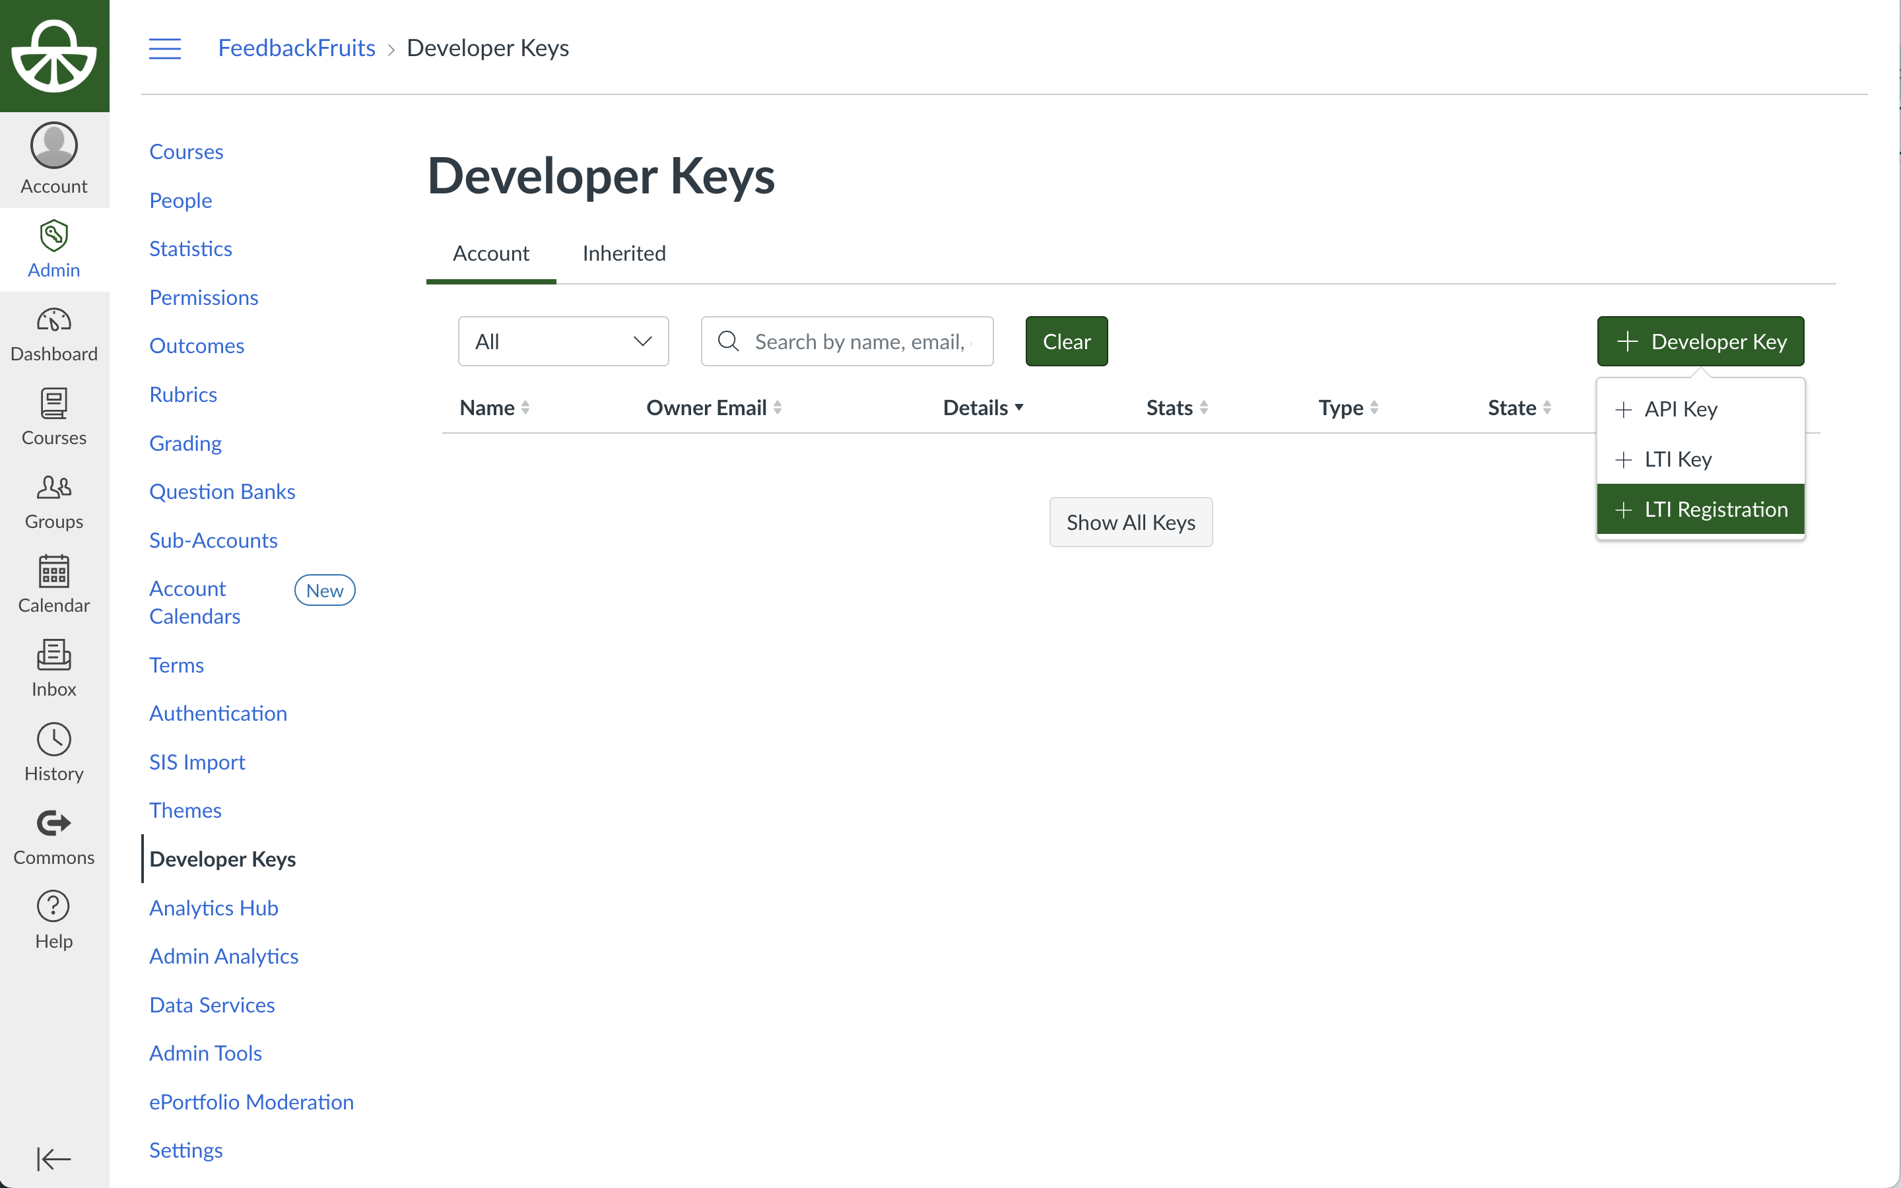Open the Commons icon
The image size is (1901, 1188).
[54, 824]
